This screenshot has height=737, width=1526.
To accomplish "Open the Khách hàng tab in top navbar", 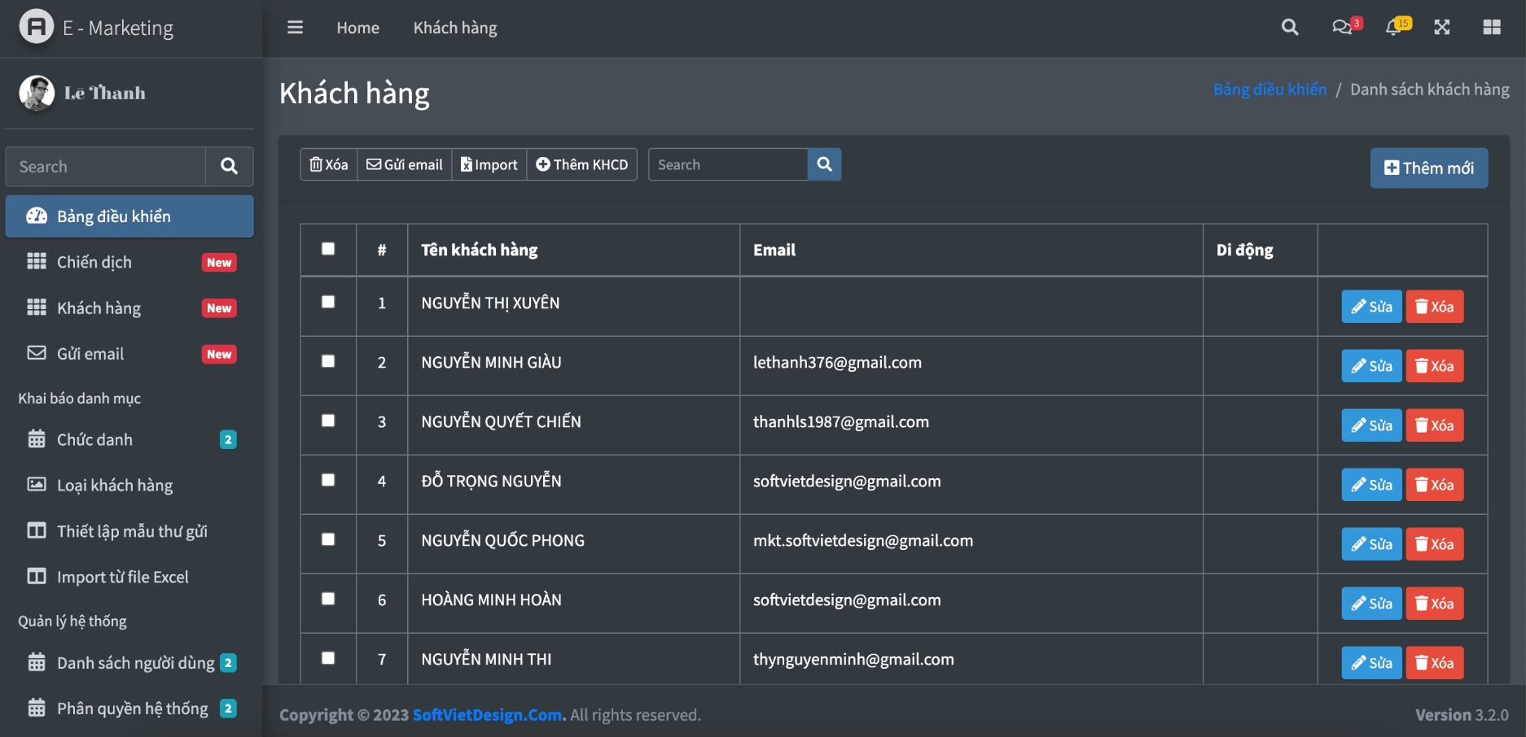I will [454, 28].
